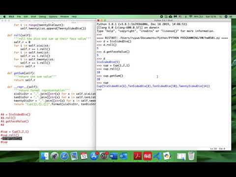Click the Wi-Fi status icon
Screen dimensions: 236x177
click(191, 17)
